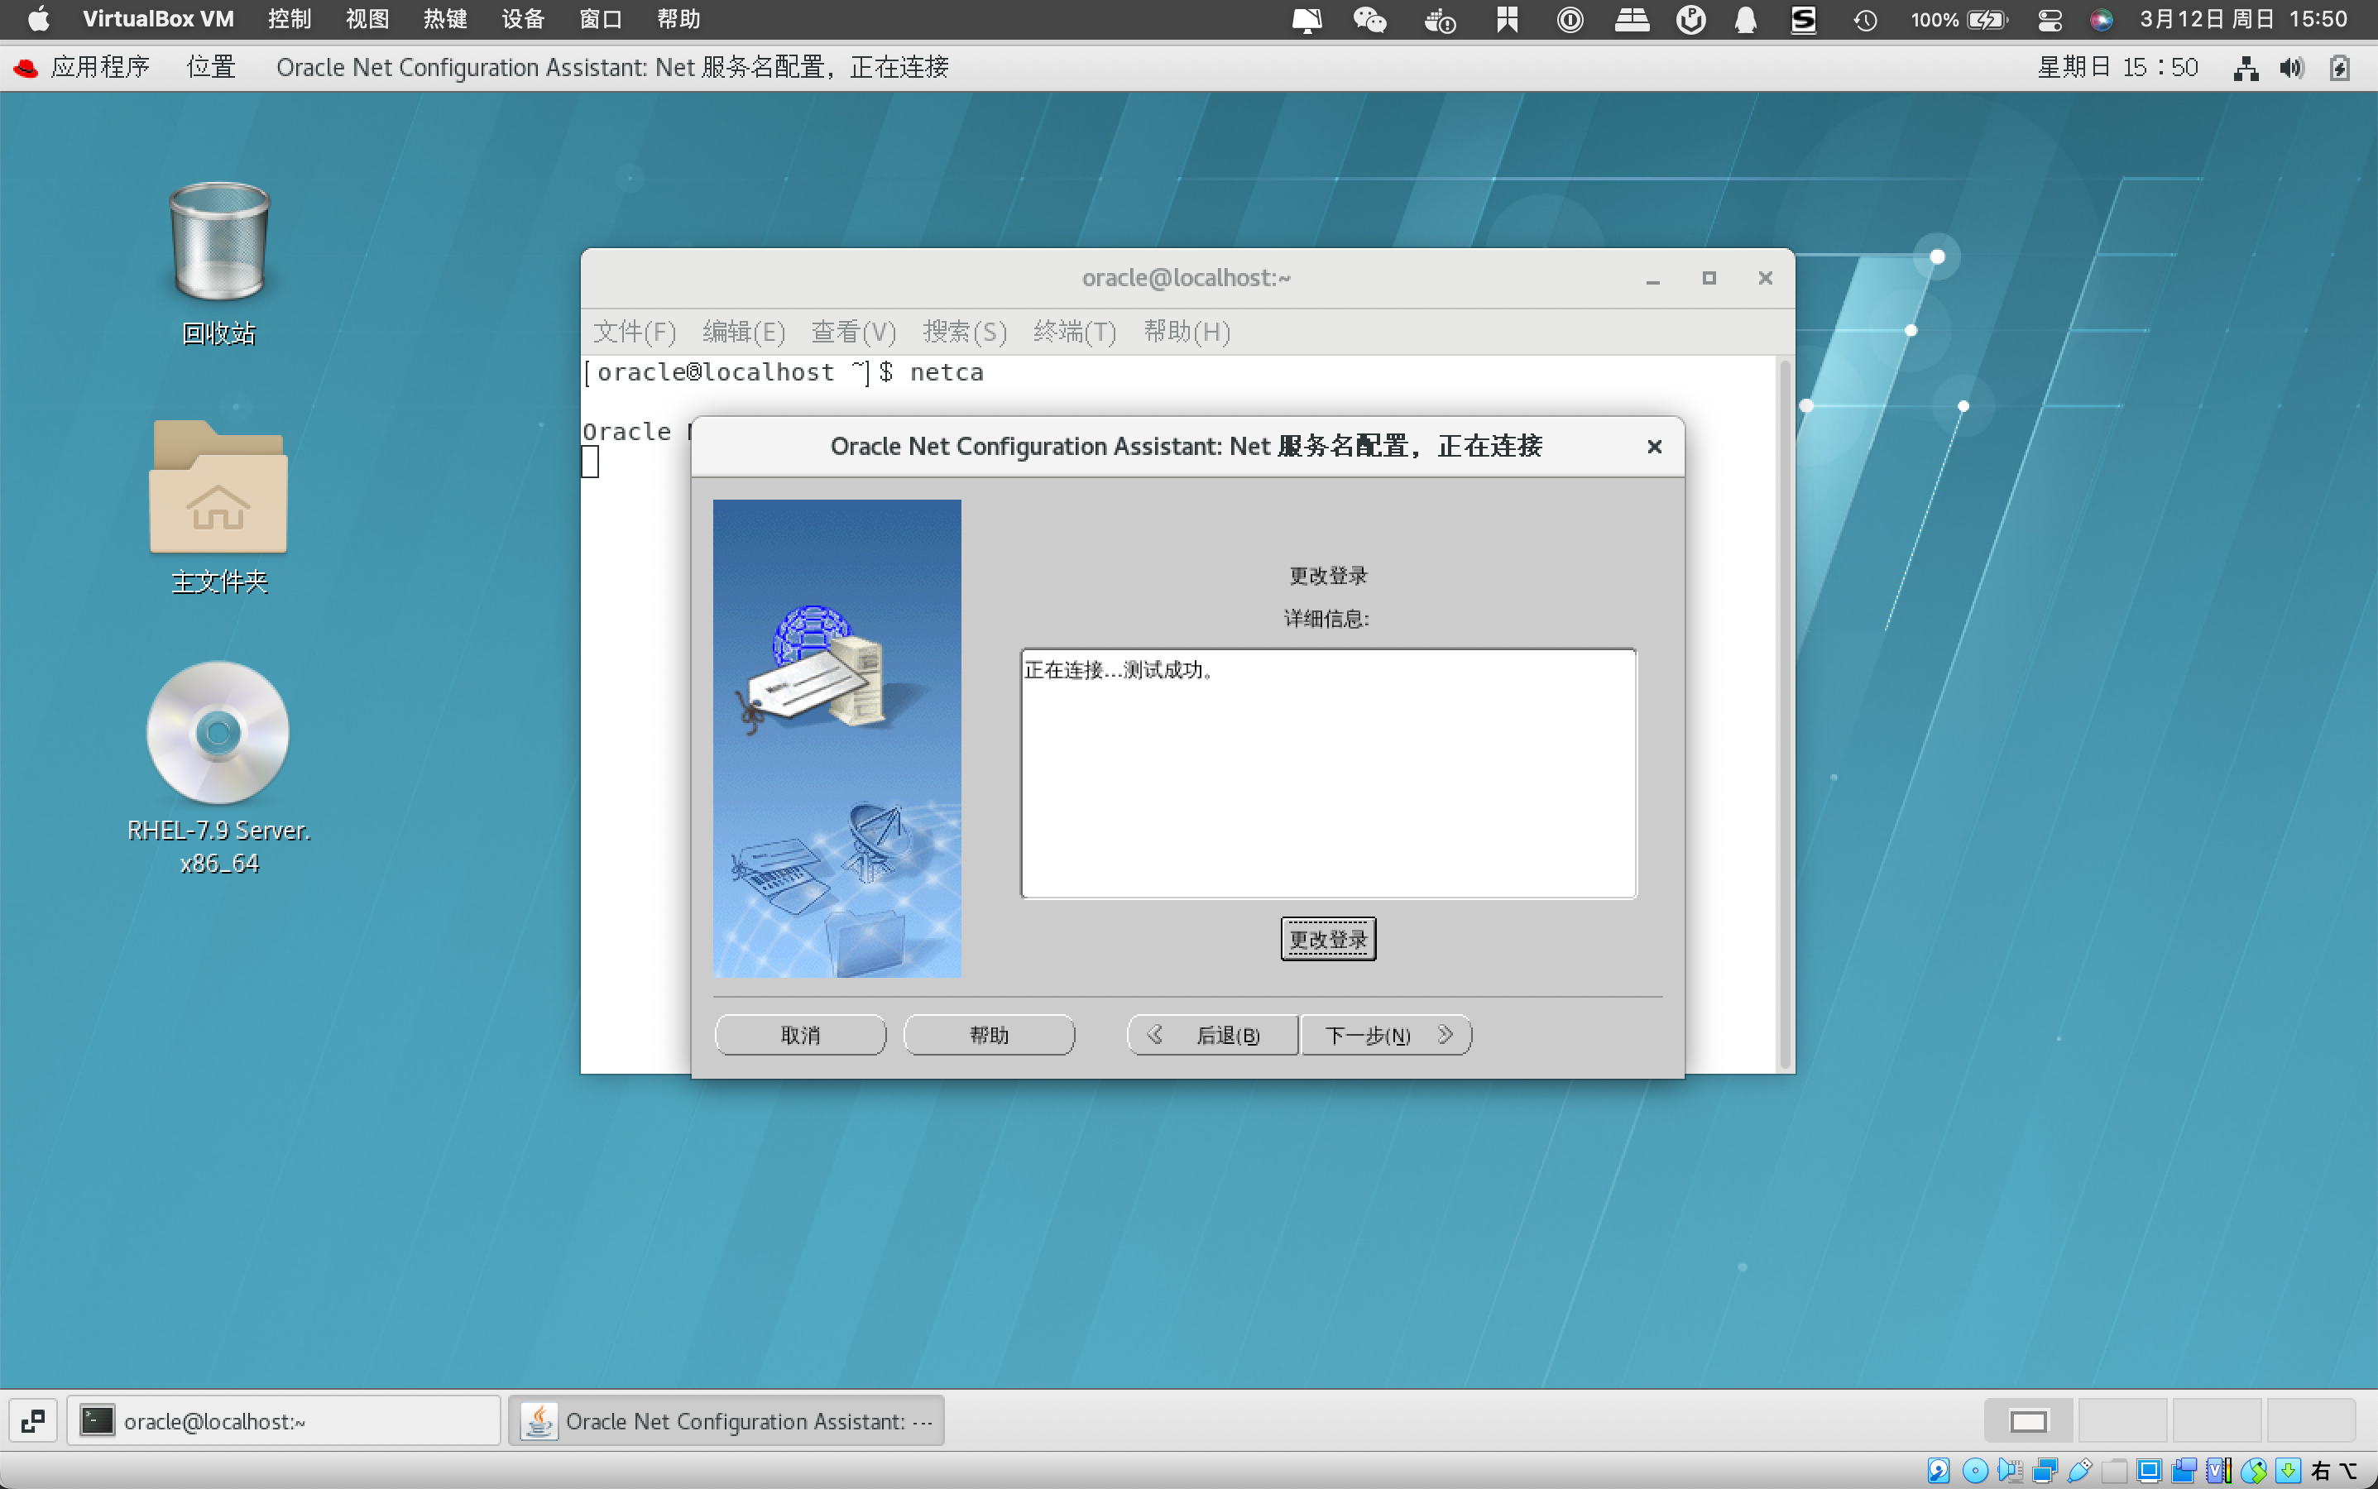Viewport: 2378px width, 1489px height.
Task: Open the terminal 文件(F) menu
Action: pos(635,332)
